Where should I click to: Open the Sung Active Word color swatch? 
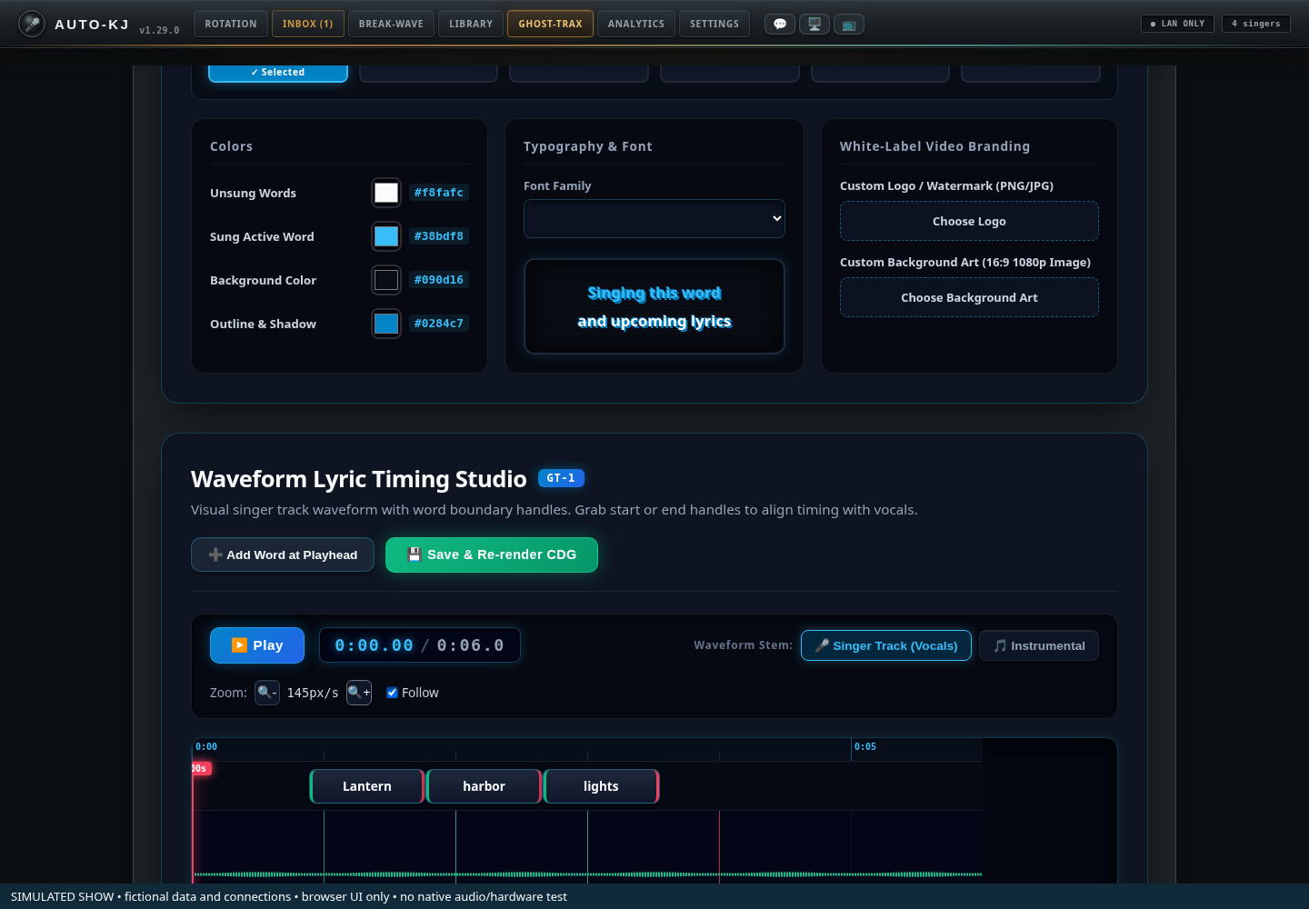(386, 236)
